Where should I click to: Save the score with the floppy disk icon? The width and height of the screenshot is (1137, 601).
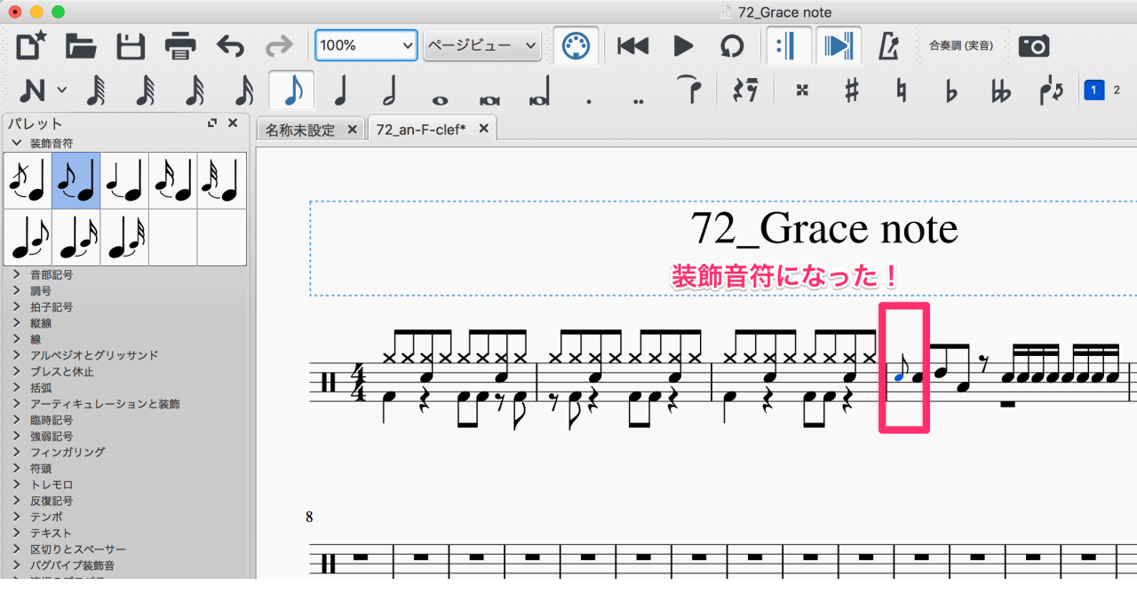(x=131, y=45)
